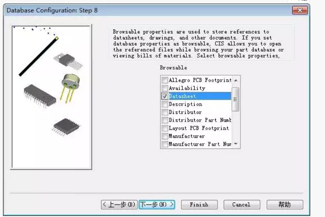Proceed with the 下一步(N) button

coord(157,205)
